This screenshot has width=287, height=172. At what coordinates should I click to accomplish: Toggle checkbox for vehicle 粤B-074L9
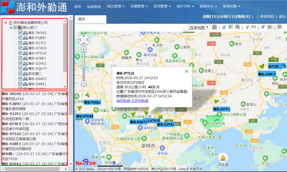coord(20,48)
